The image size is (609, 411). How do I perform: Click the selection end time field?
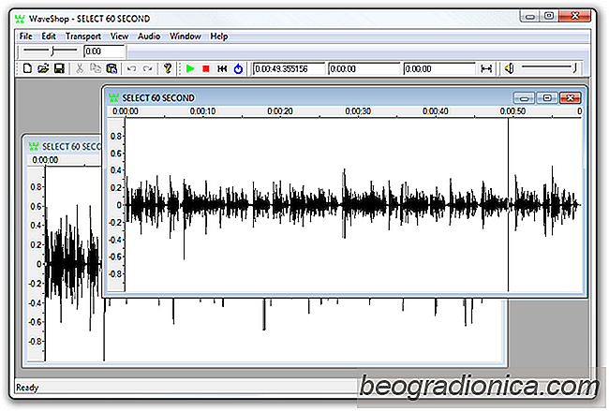(439, 68)
